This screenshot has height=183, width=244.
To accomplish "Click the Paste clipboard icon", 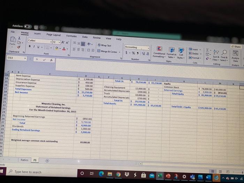I will coord(13,39).
